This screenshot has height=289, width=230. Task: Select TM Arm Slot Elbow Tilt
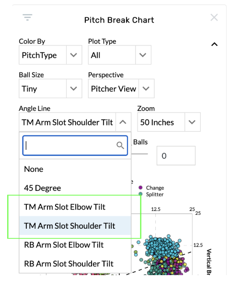[75, 207]
